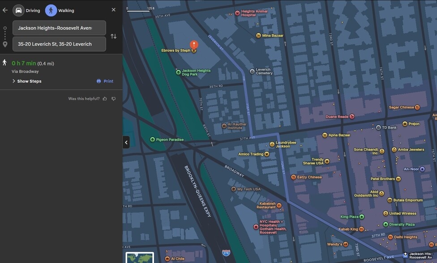Select the TD Bank icon on map

click(x=377, y=127)
